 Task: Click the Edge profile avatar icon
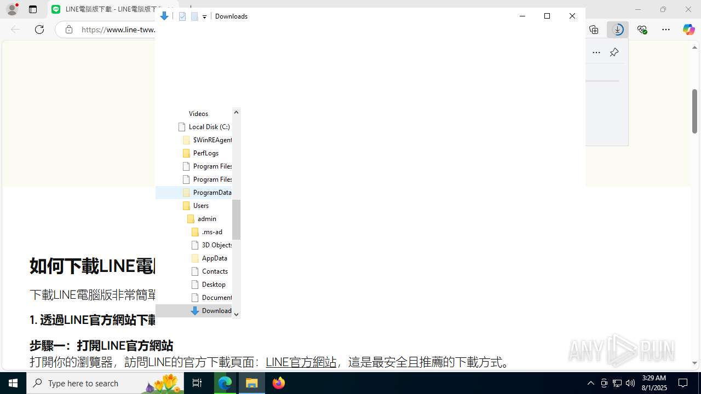pyautogui.click(x=12, y=9)
